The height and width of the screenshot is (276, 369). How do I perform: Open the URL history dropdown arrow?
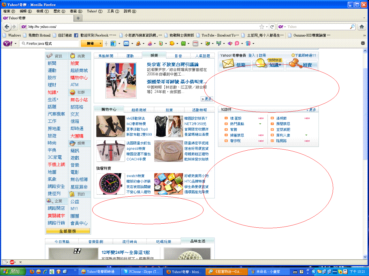(267, 27)
